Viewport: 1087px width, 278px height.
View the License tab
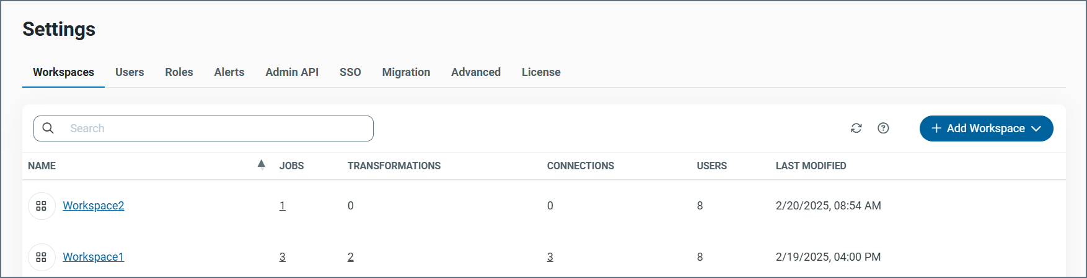click(x=541, y=72)
